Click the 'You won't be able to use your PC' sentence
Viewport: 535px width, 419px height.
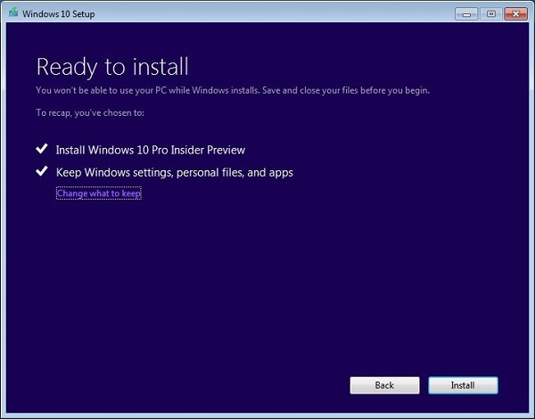pyautogui.click(x=233, y=90)
